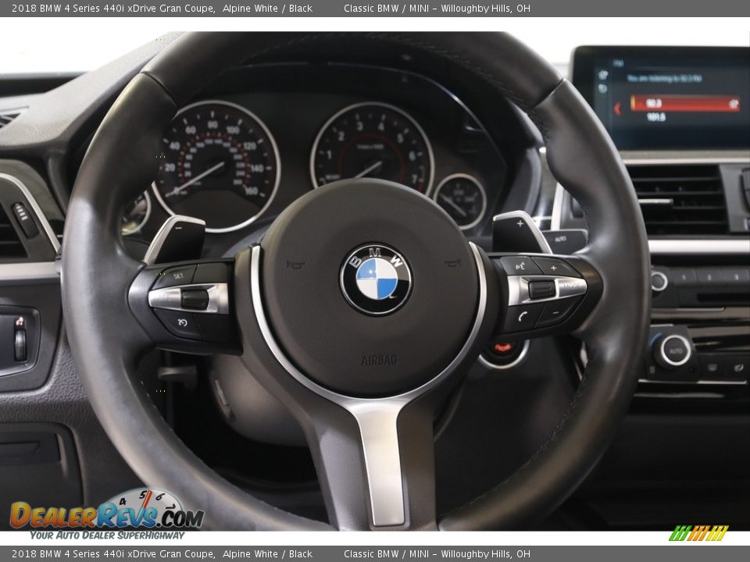
Task: Tap the MODE button on the right spoke
Action: coord(571,286)
